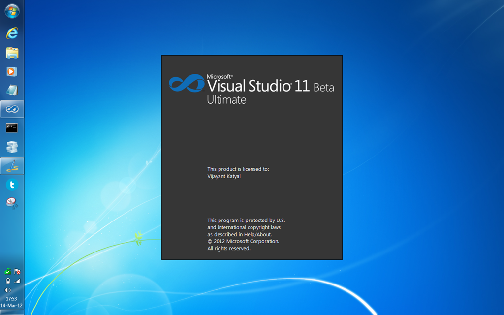This screenshot has height=315, width=504.
Task: Launch Internet Explorer from the taskbar
Action: (x=12, y=33)
